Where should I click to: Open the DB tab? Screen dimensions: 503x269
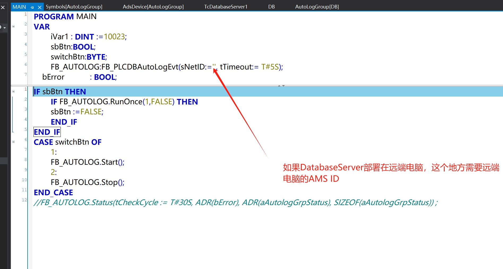tap(271, 7)
